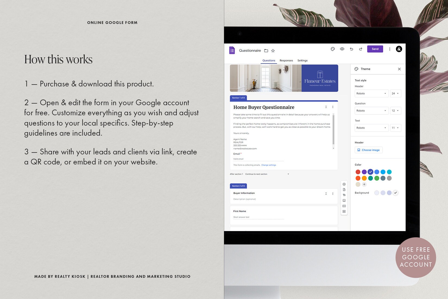Click the redo arrow icon

(361, 49)
